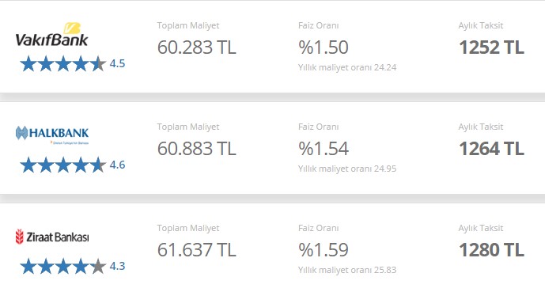The image size is (545, 292).
Task: Select the %1.59 interest rate value
Action: [x=324, y=249]
